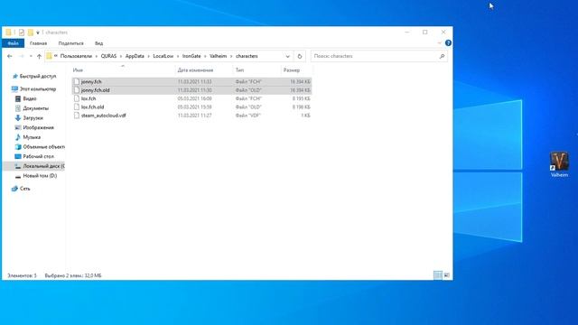Sort by Размер column header
Viewport: 578px width, 325px height.
[292, 70]
